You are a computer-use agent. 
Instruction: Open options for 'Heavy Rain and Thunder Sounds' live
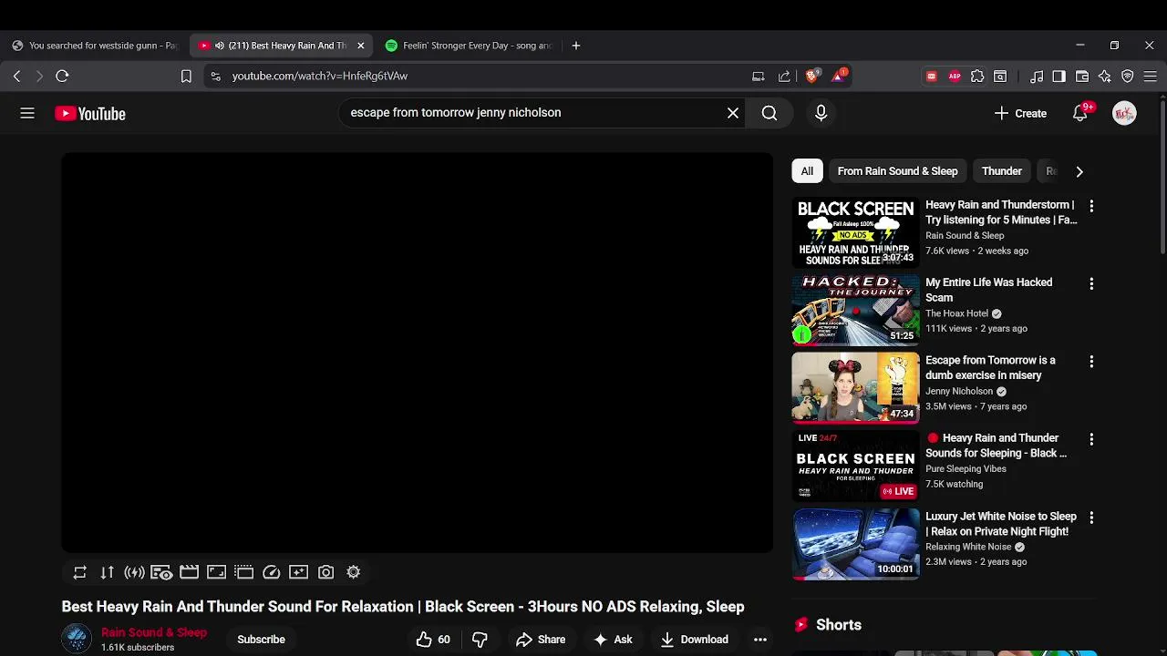point(1091,439)
